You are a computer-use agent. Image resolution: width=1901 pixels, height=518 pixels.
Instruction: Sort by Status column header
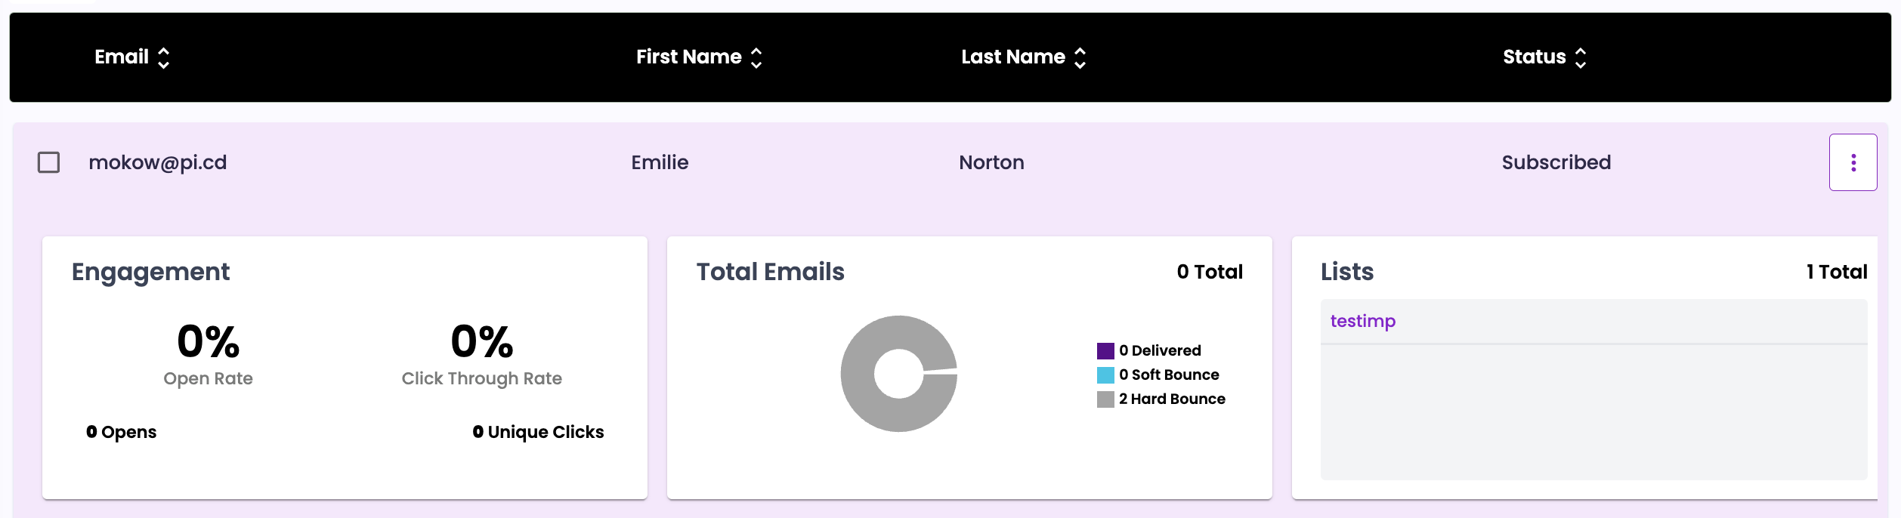pyautogui.click(x=1534, y=57)
